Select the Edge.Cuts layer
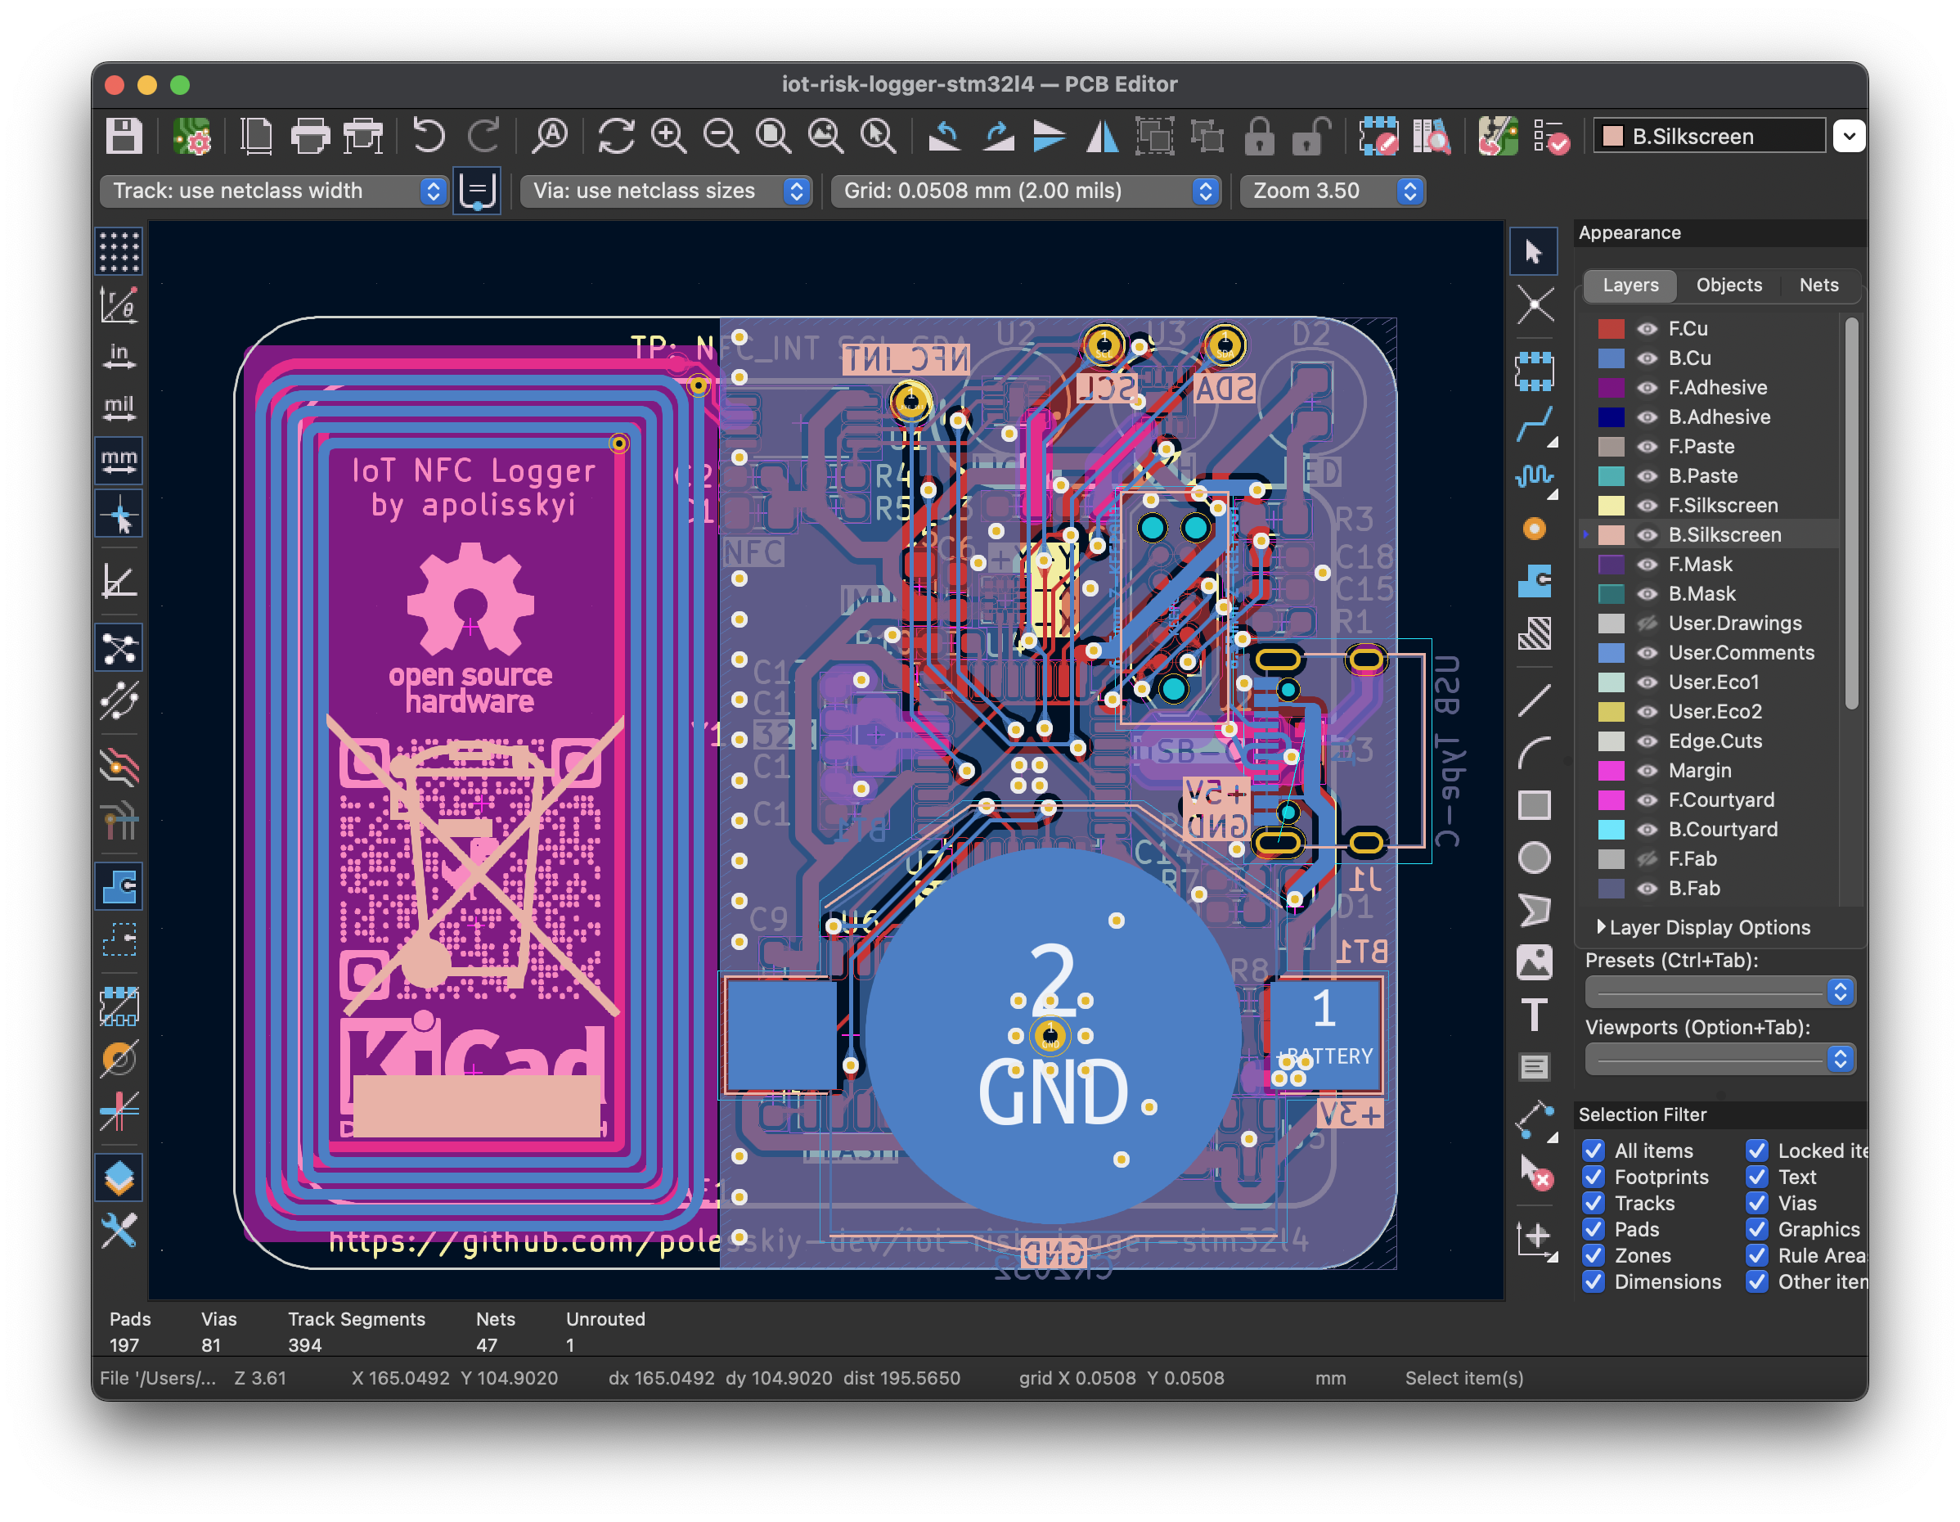 tap(1715, 741)
